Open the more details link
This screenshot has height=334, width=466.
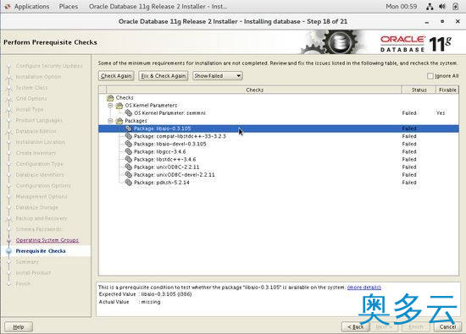[x=364, y=287]
